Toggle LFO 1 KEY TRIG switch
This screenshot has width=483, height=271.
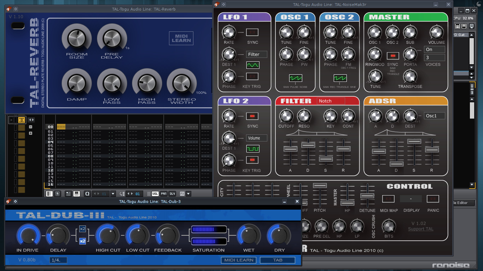tap(252, 76)
